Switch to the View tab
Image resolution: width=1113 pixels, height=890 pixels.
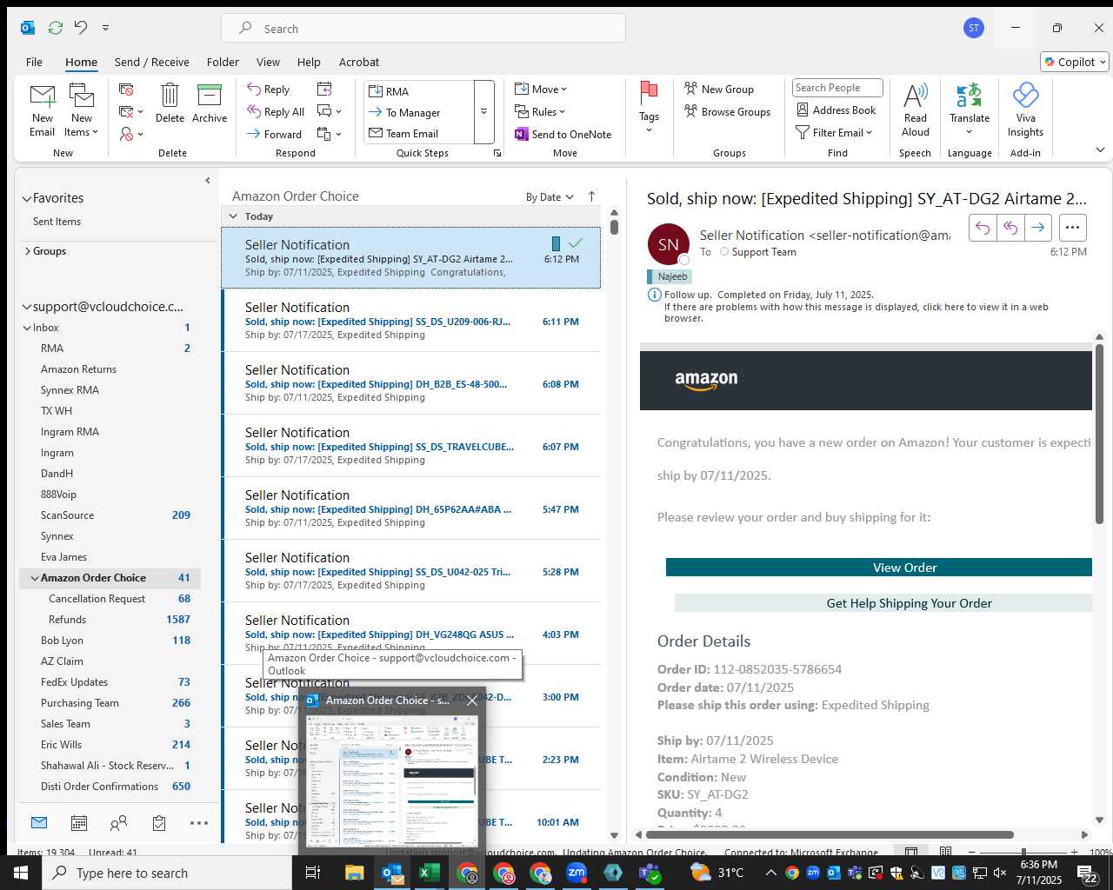pyautogui.click(x=268, y=62)
